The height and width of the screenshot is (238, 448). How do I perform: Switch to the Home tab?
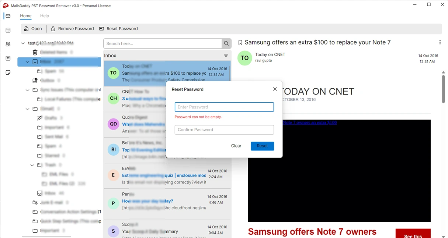(x=26, y=16)
